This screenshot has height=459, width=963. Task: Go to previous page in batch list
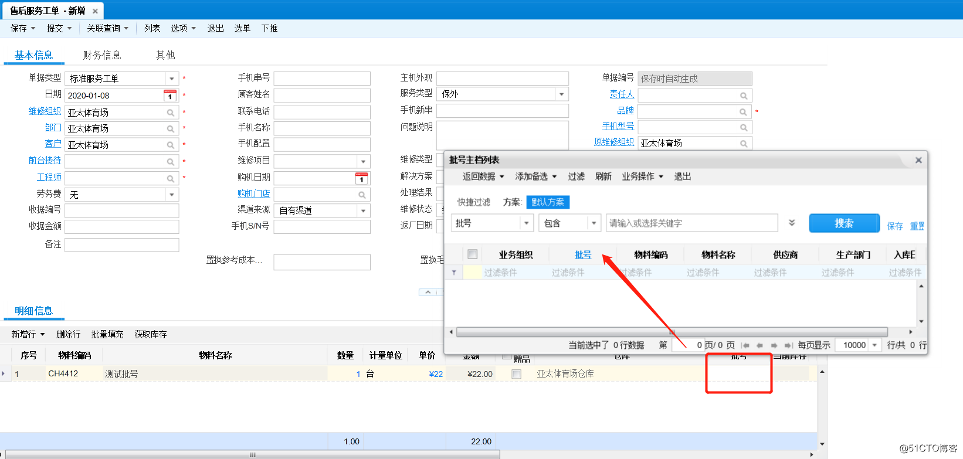click(x=760, y=345)
